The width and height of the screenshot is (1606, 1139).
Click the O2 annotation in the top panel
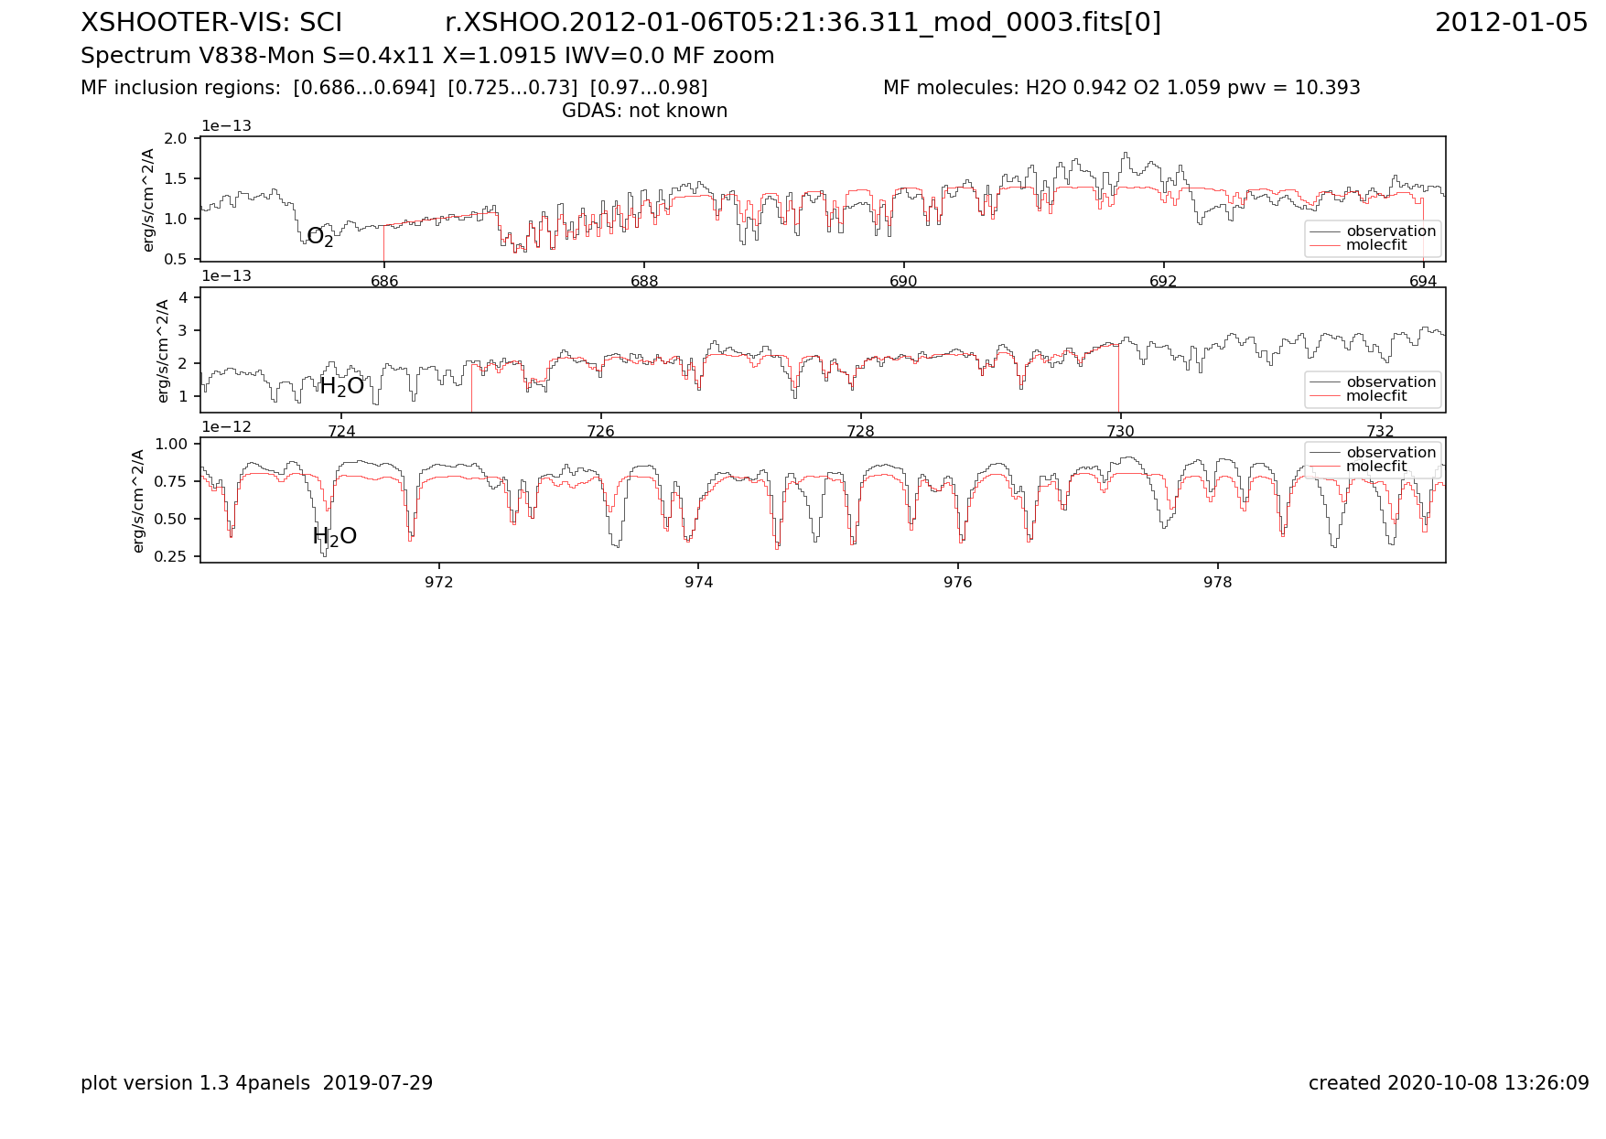pos(320,238)
